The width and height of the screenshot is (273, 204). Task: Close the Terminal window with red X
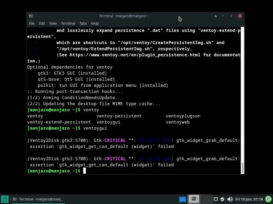tap(240, 16)
